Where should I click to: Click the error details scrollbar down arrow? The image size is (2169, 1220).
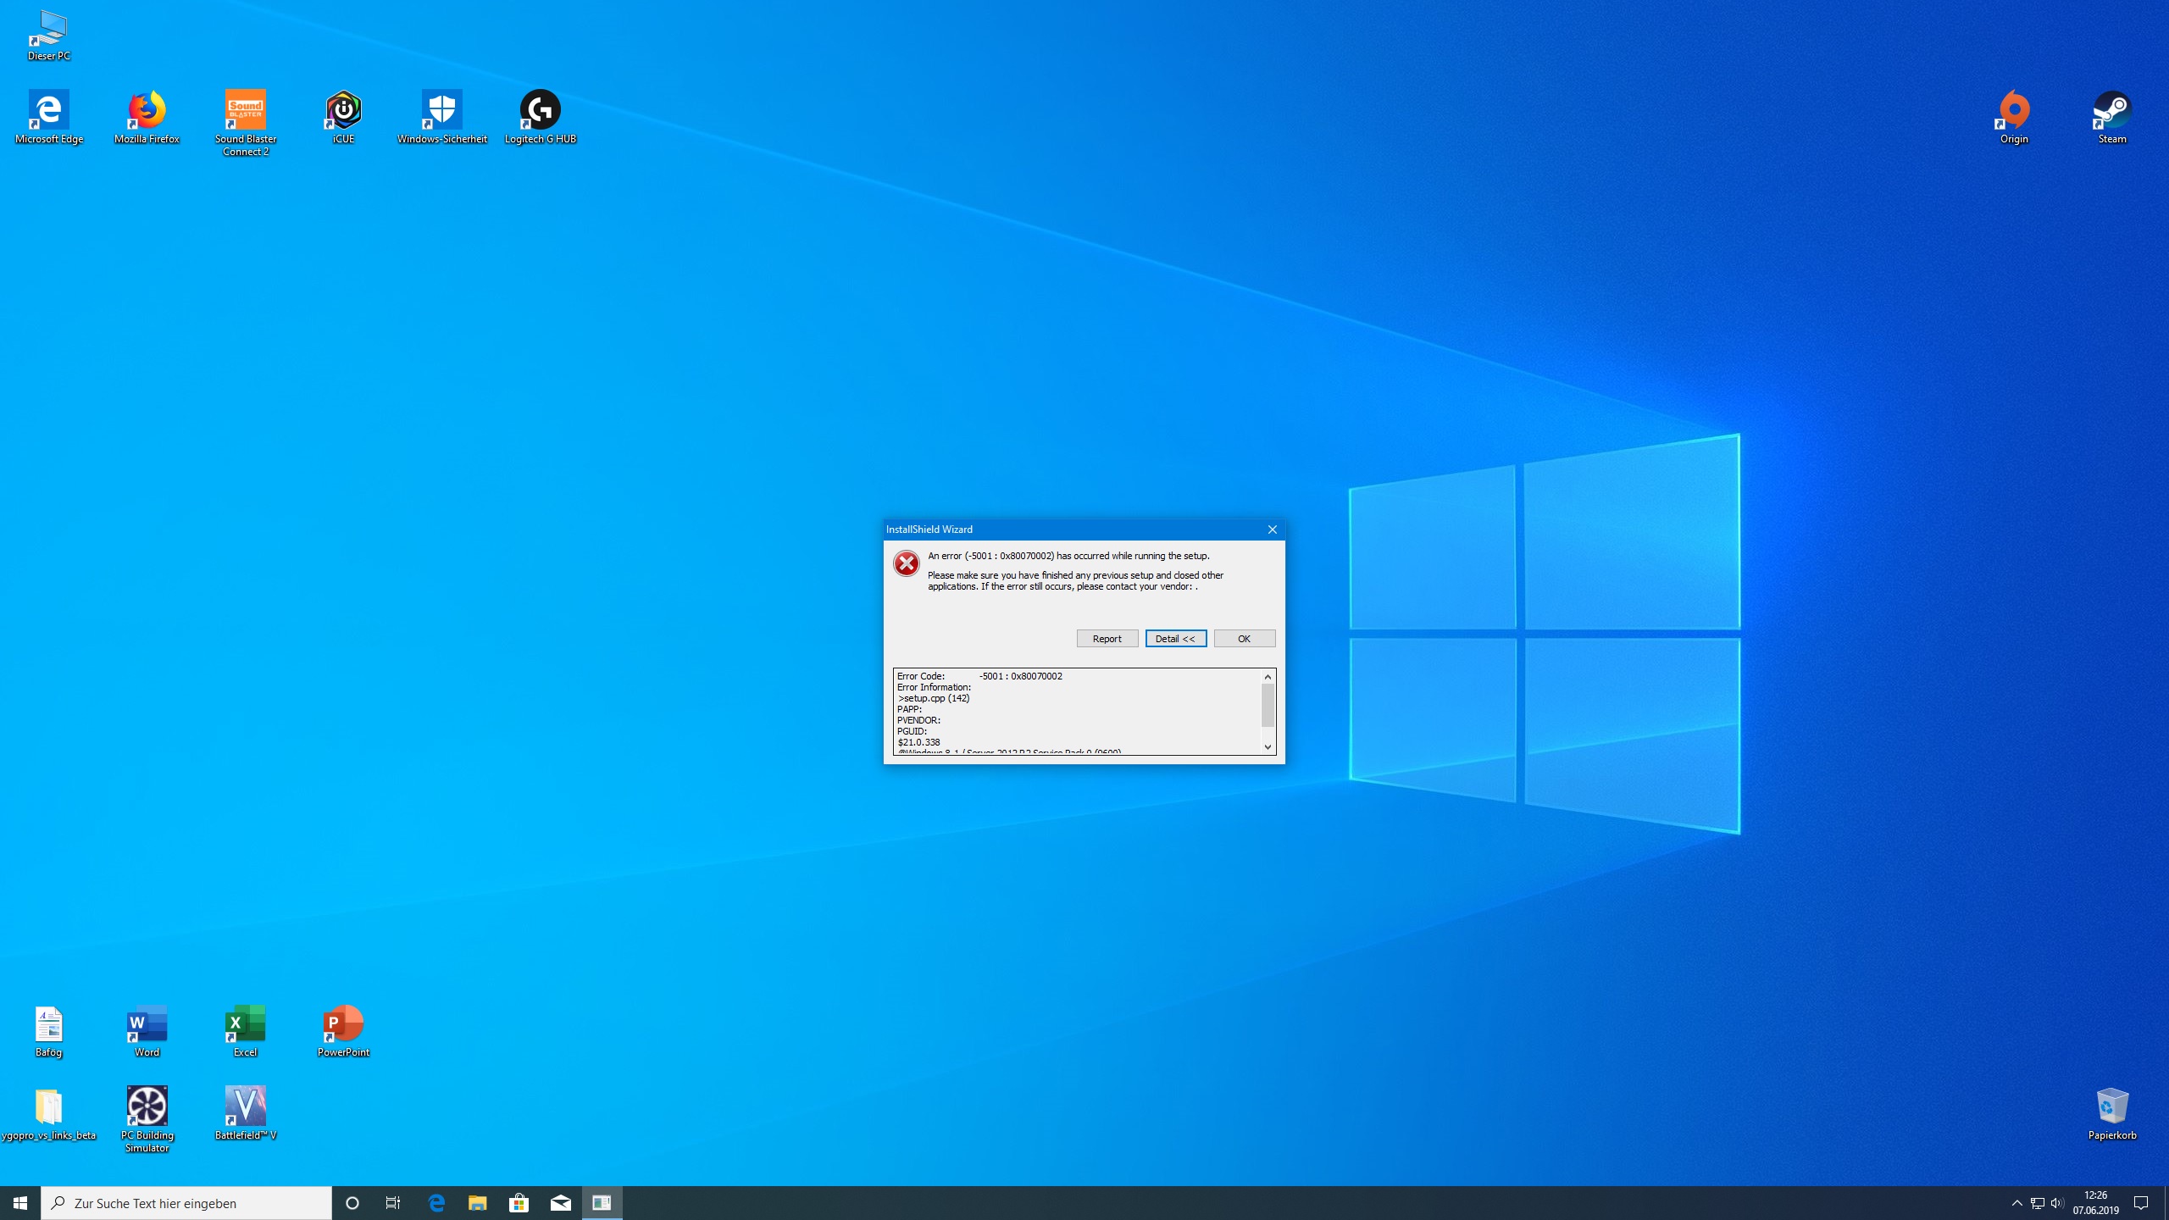coord(1268,747)
